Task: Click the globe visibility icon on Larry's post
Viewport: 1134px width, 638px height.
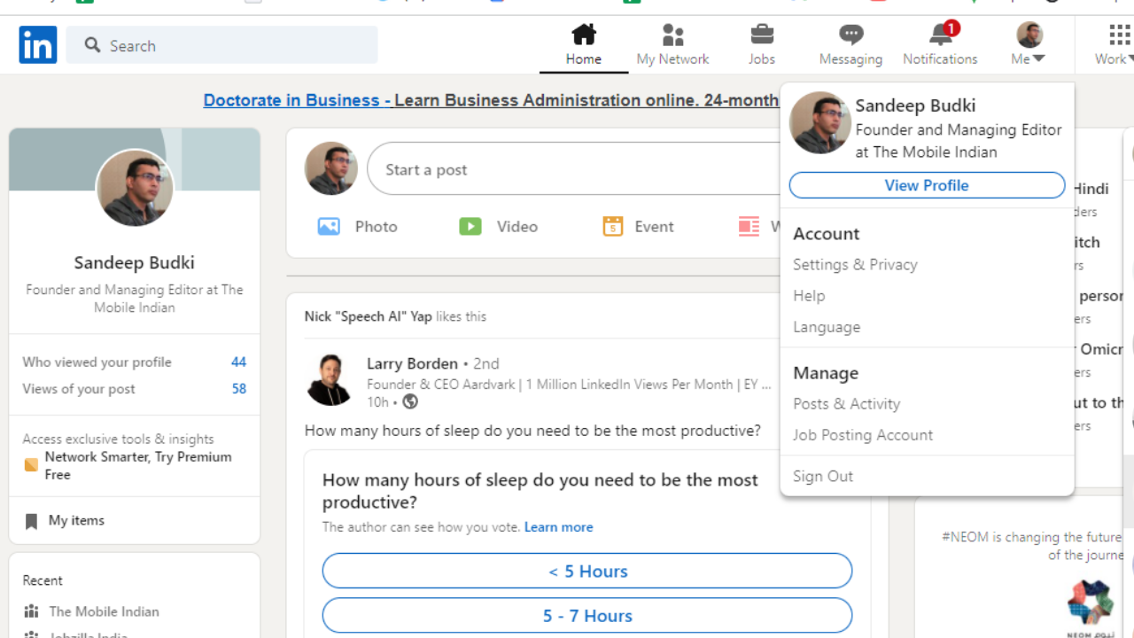Action: (410, 401)
